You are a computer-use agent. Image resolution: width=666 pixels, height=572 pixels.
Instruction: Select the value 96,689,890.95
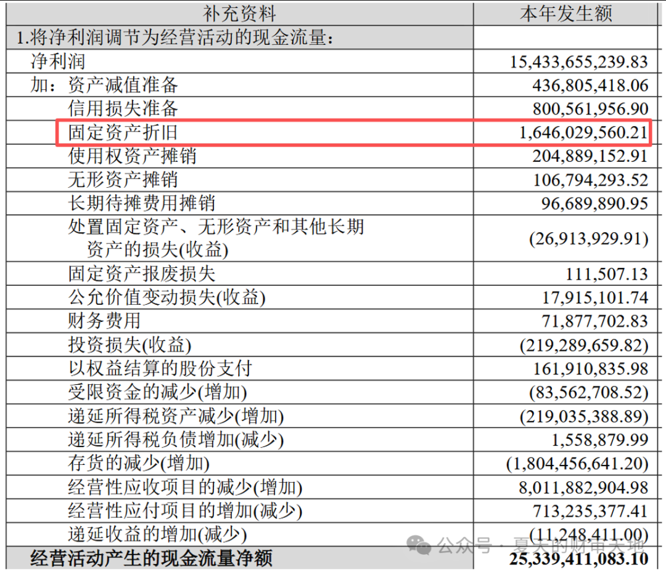594,204
